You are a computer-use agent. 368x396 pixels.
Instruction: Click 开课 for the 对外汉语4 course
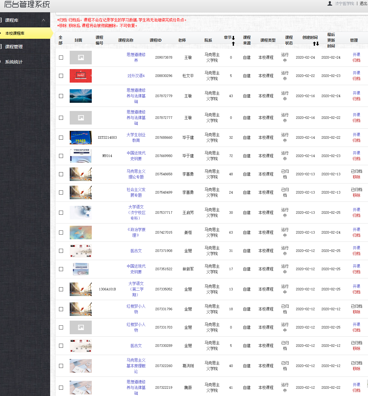pos(356,73)
